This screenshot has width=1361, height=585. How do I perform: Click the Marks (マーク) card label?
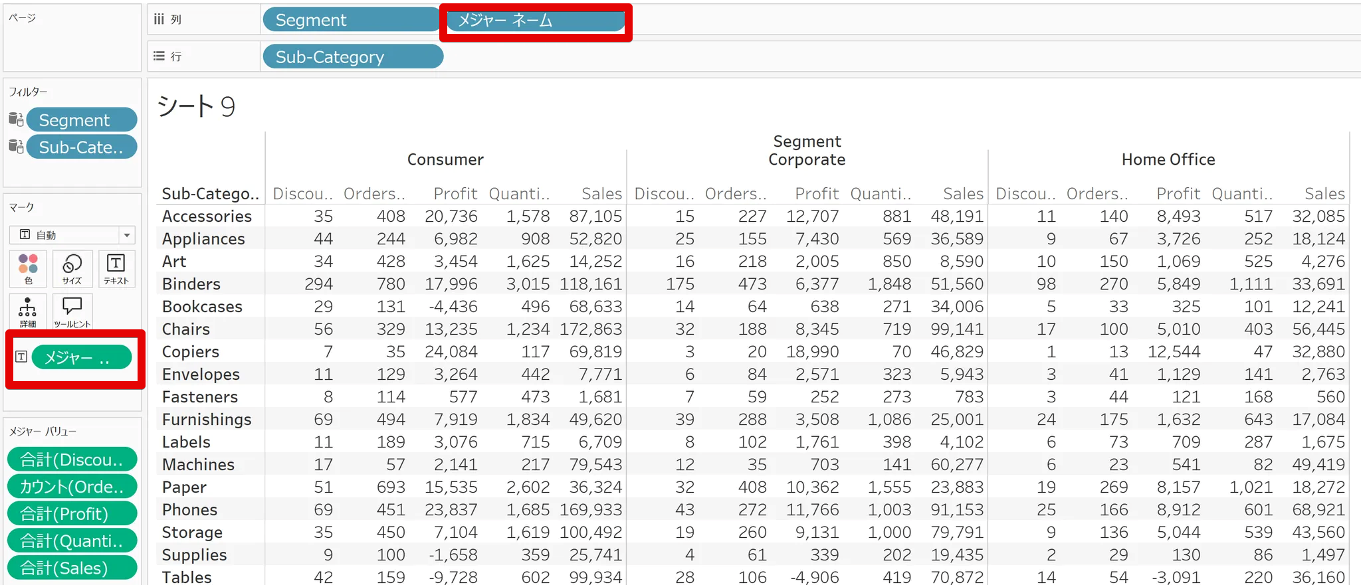pyautogui.click(x=21, y=207)
